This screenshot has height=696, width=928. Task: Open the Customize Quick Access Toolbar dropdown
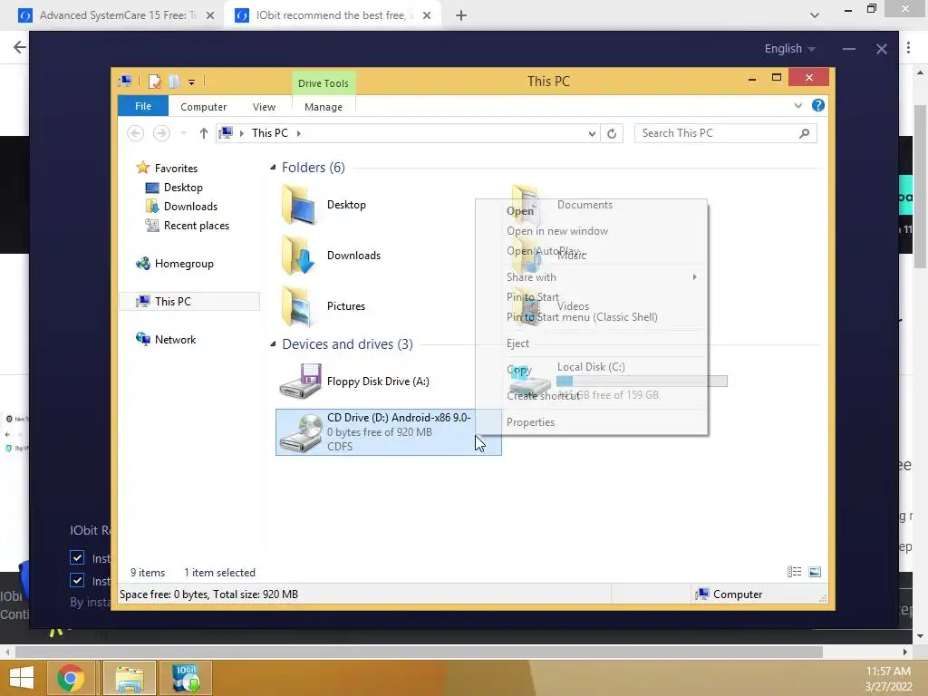tap(191, 82)
